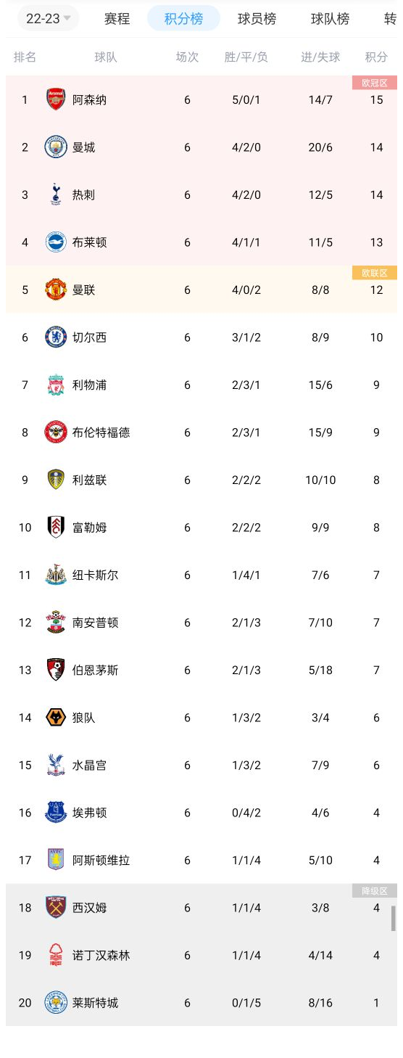The height and width of the screenshot is (1058, 403).
Task: Open the 球队榜 tab
Action: click(330, 18)
